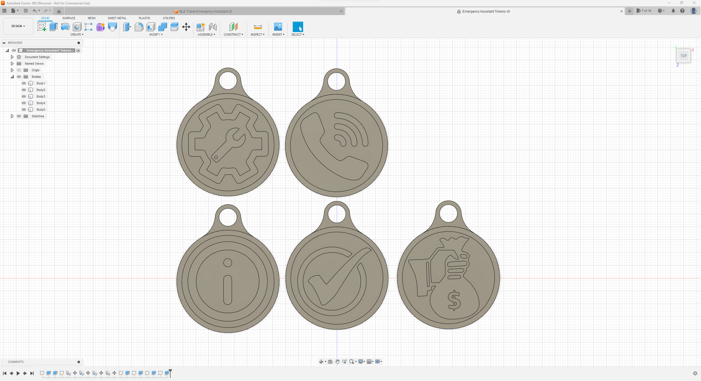Open the Measure inspect tool

[258, 27]
